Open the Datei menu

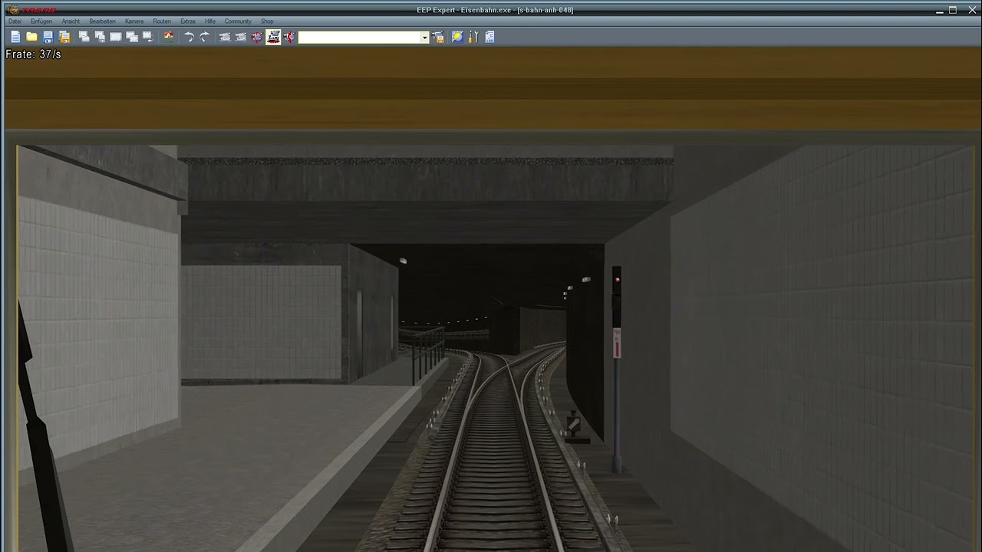pos(15,21)
